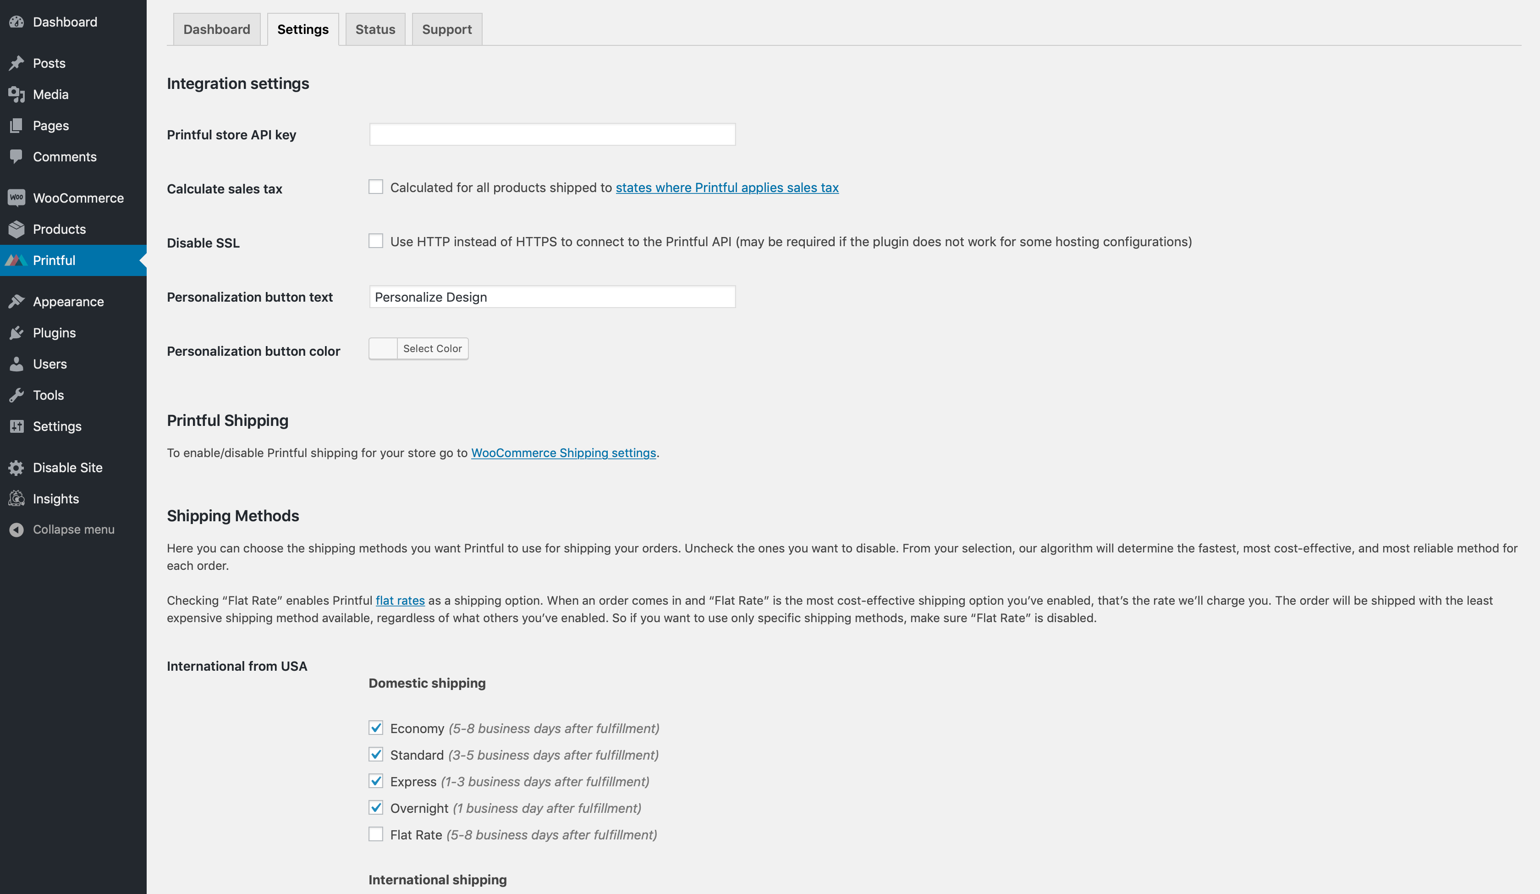Click the Dashboard sidebar icon

[x=17, y=21]
